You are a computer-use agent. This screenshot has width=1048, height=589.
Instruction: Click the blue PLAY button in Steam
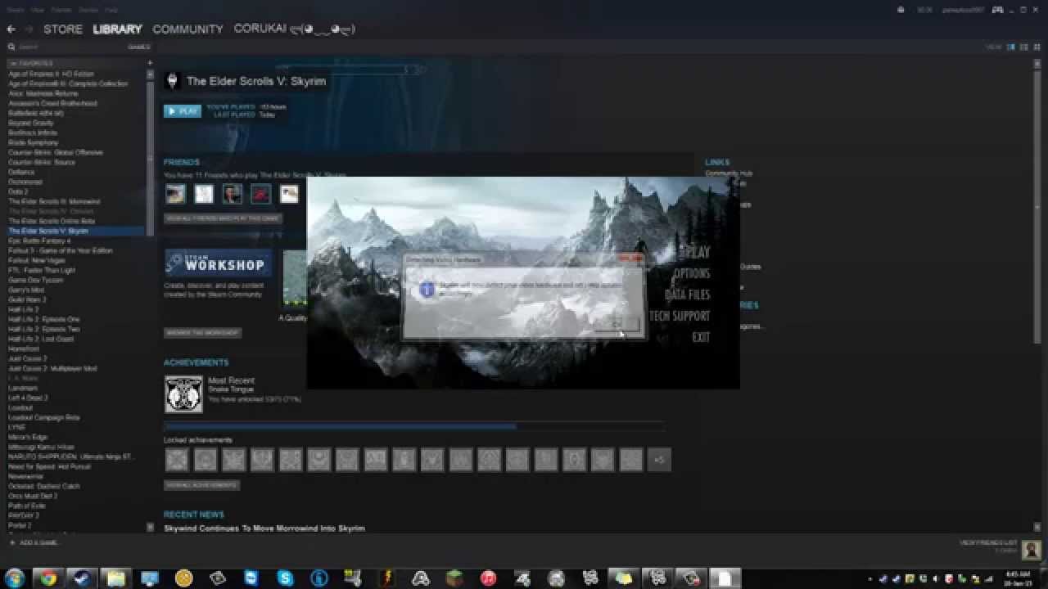(x=183, y=111)
